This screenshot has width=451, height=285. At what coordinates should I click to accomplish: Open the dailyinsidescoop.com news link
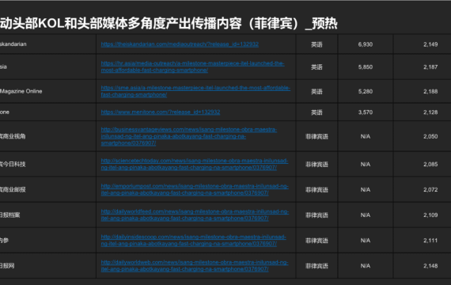pyautogui.click(x=193, y=240)
